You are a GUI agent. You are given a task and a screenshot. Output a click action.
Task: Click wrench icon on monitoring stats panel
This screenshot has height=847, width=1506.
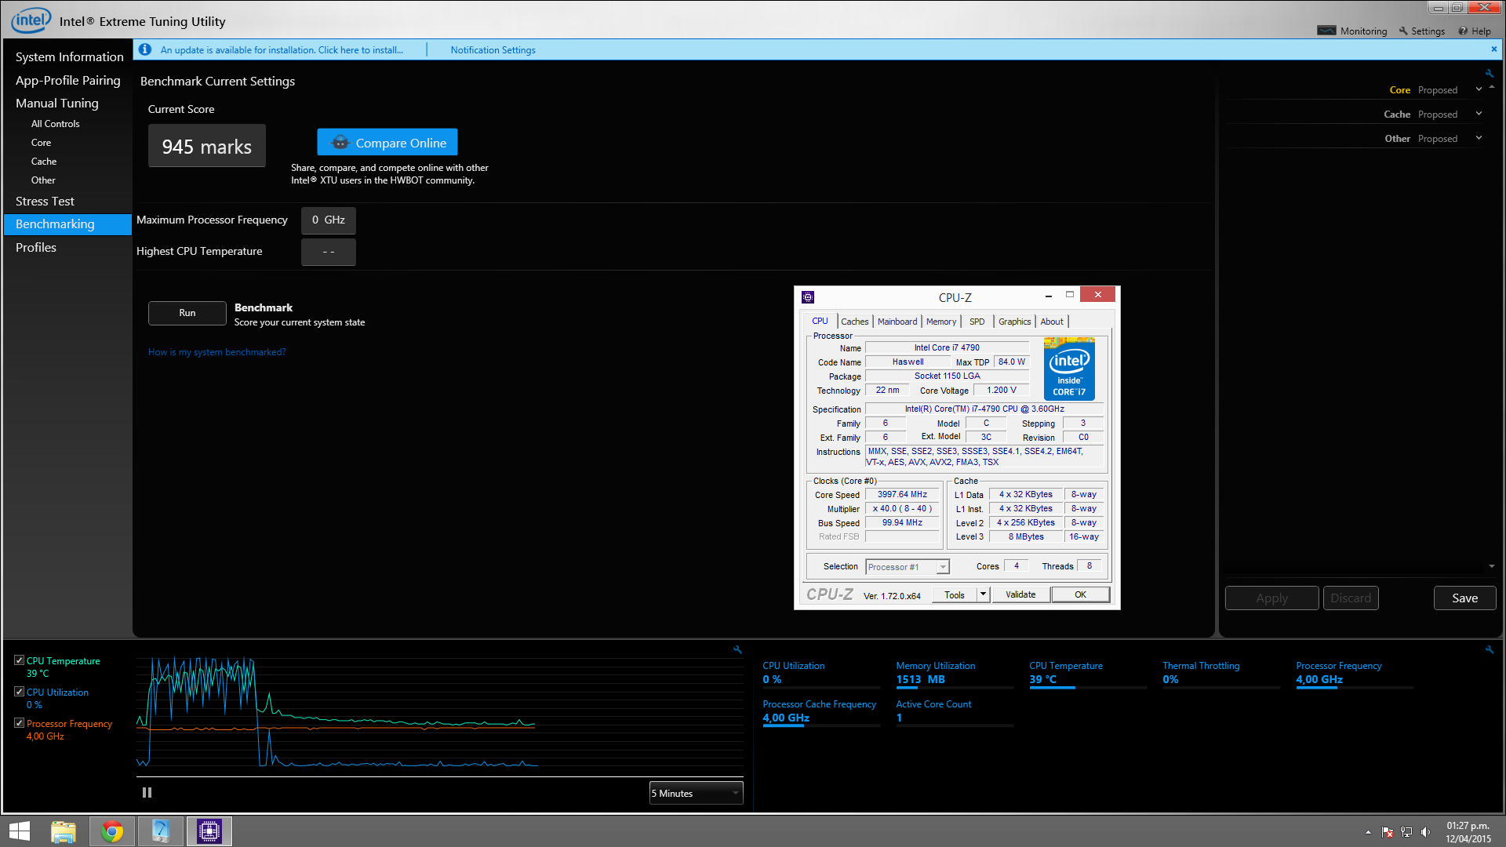click(1489, 649)
